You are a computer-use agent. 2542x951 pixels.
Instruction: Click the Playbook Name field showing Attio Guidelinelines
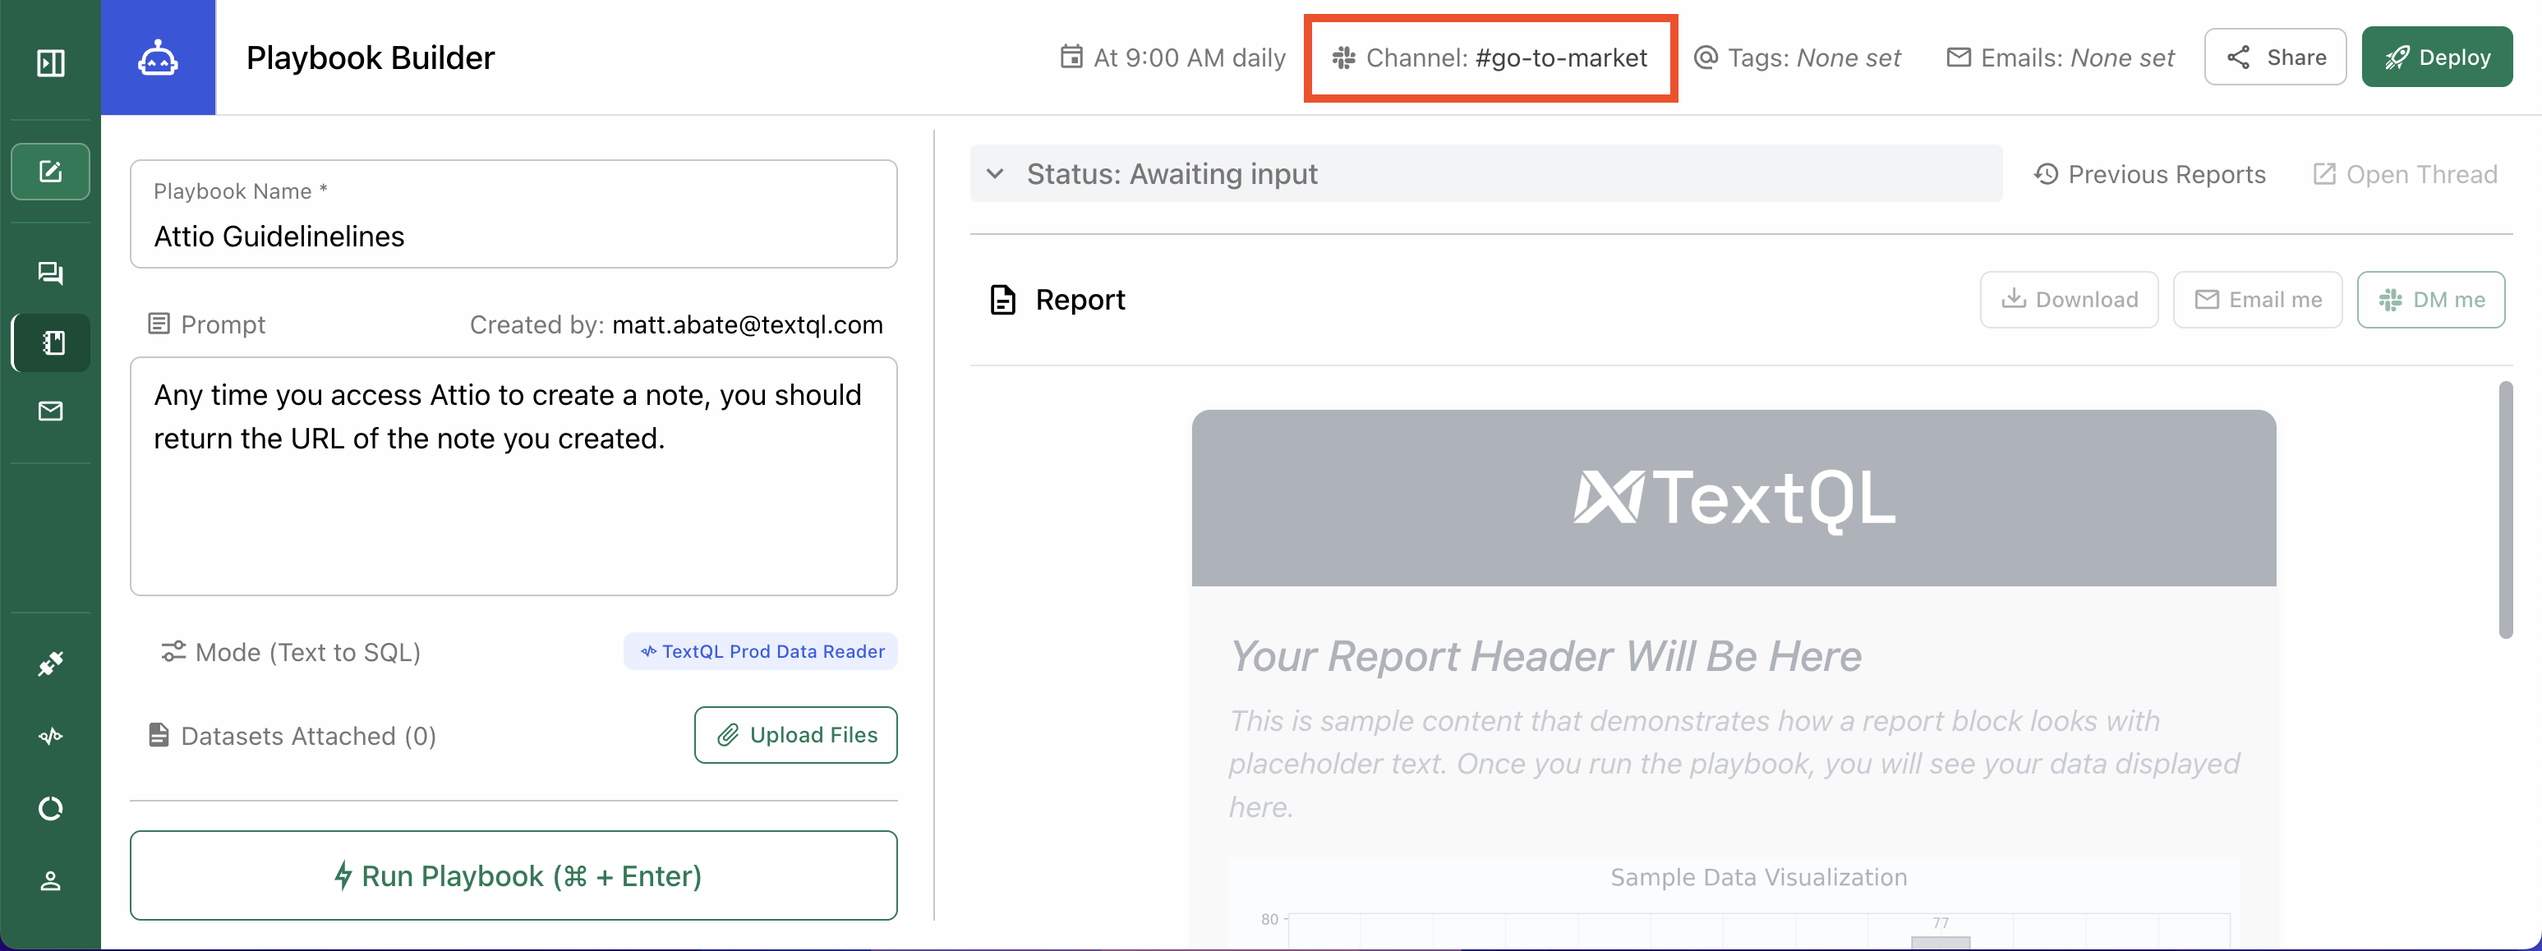click(513, 236)
